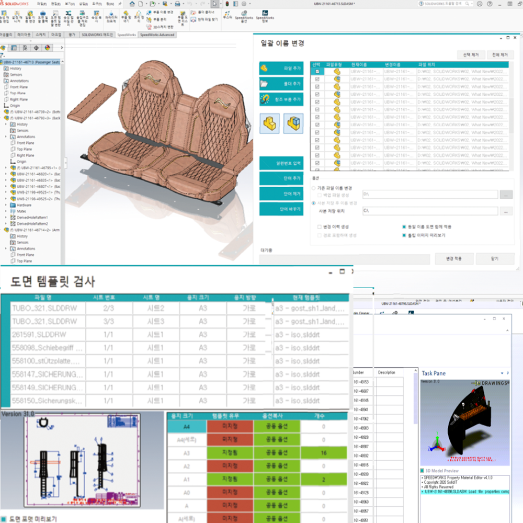Click the Home icon in top toolbar
Screen dimensions: 523x523
[x=132, y=4]
